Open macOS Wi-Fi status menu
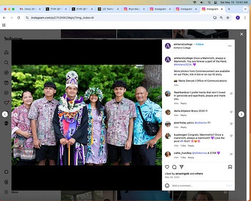The height and width of the screenshot is (201, 251). (195, 2)
